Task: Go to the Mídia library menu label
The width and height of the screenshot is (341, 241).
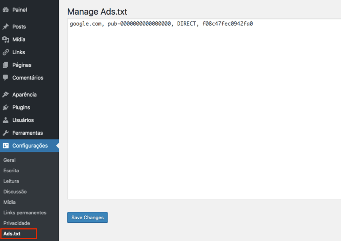Action: 19,39
